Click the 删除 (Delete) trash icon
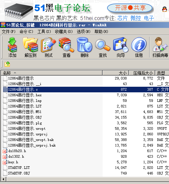169x184 pixels. (x=84, y=45)
